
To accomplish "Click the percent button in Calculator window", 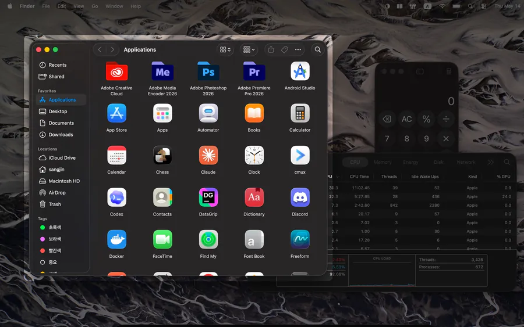I will 426,119.
